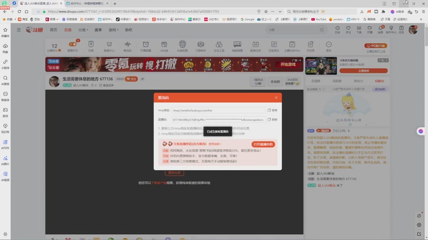Open the 主播任务中心 checklist icon
The width and height of the screenshot is (428, 240).
[292, 46]
